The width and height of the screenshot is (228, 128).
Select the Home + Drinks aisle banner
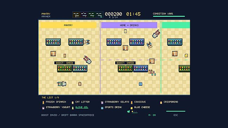(x=129, y=25)
